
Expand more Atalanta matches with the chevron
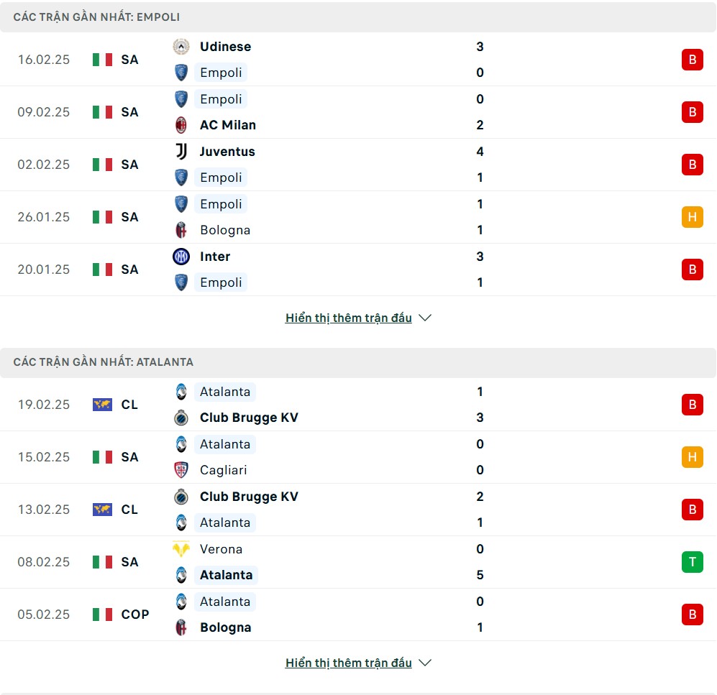pyautogui.click(x=425, y=663)
